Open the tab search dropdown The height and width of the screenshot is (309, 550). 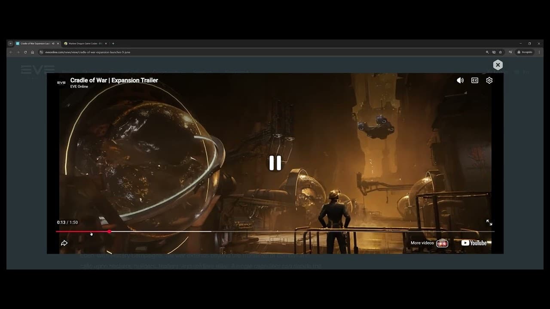pyautogui.click(x=10, y=43)
